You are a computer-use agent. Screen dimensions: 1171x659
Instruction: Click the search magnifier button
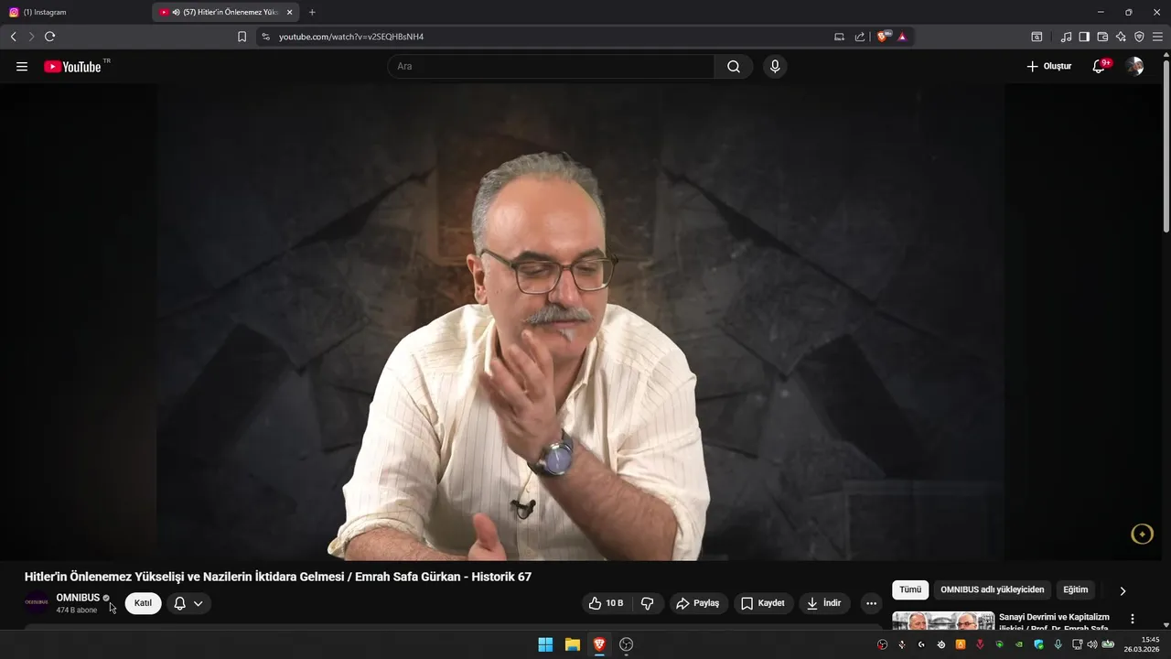tap(734, 67)
